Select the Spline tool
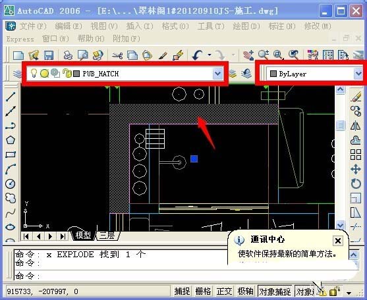Image resolution: width=367 pixels, height=300 pixels. click(x=11, y=213)
